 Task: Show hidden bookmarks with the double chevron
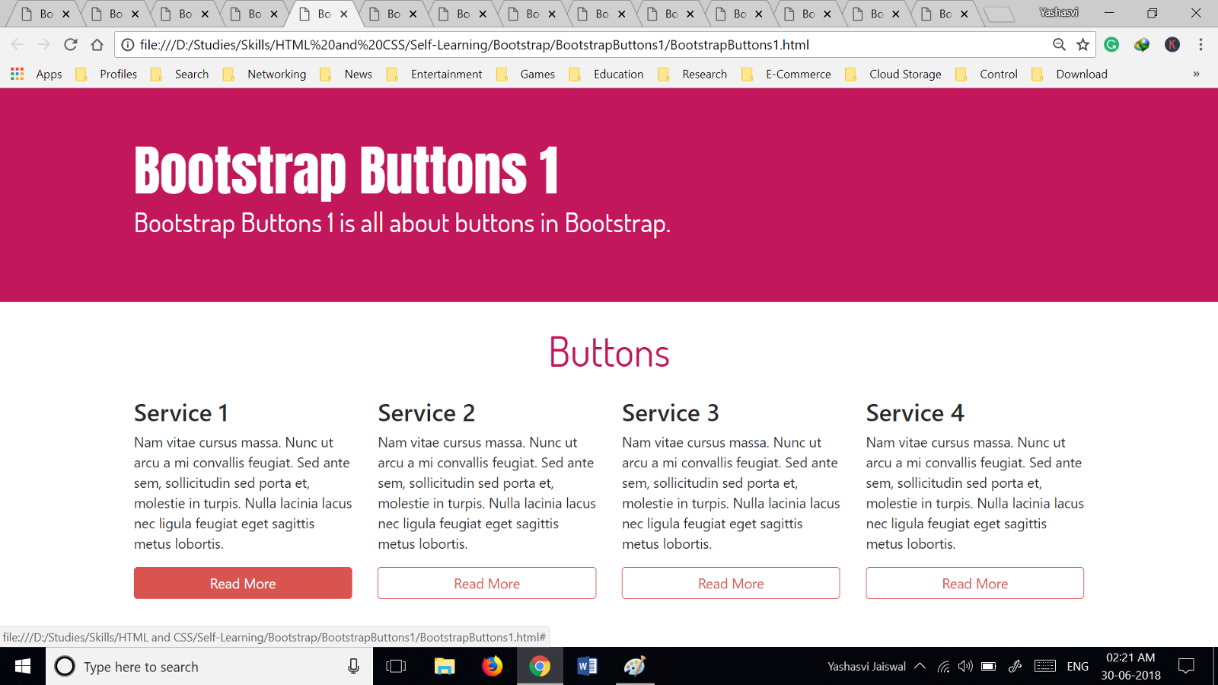[x=1196, y=74]
